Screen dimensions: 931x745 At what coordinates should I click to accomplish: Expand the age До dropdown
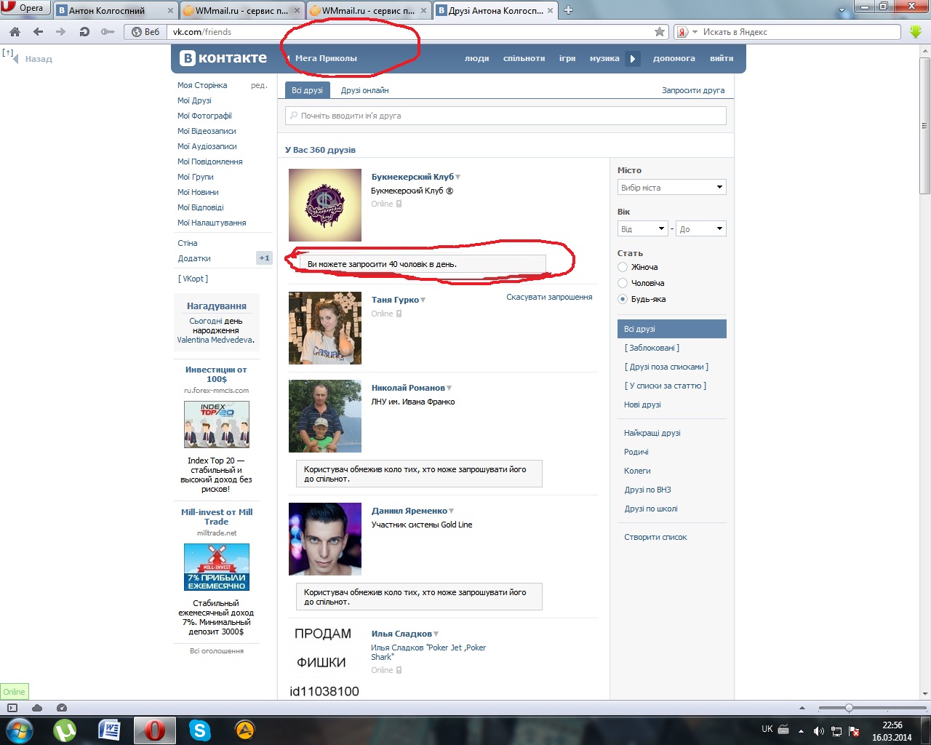tap(700, 229)
